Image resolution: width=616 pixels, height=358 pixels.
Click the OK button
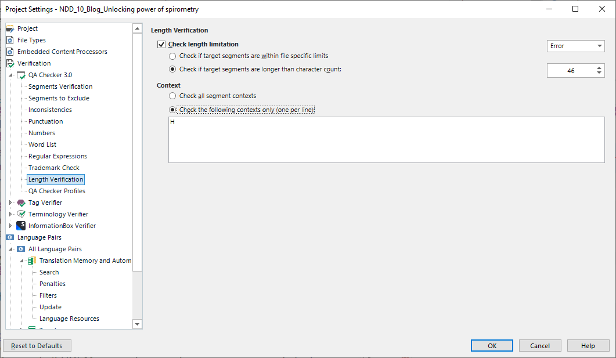tap(492, 346)
